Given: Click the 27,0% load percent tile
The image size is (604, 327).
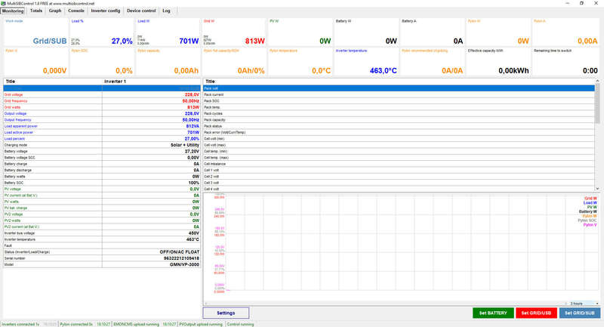Looking at the screenshot, I should coord(102,32).
